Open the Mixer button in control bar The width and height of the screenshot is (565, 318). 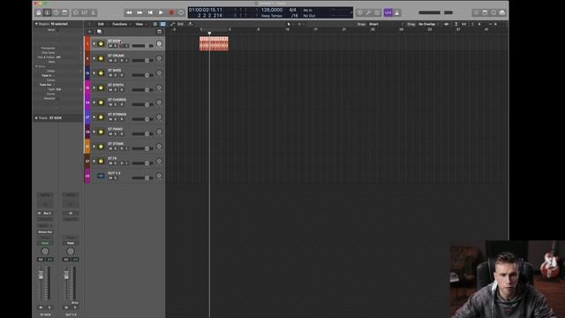pyautogui.click(x=85, y=12)
